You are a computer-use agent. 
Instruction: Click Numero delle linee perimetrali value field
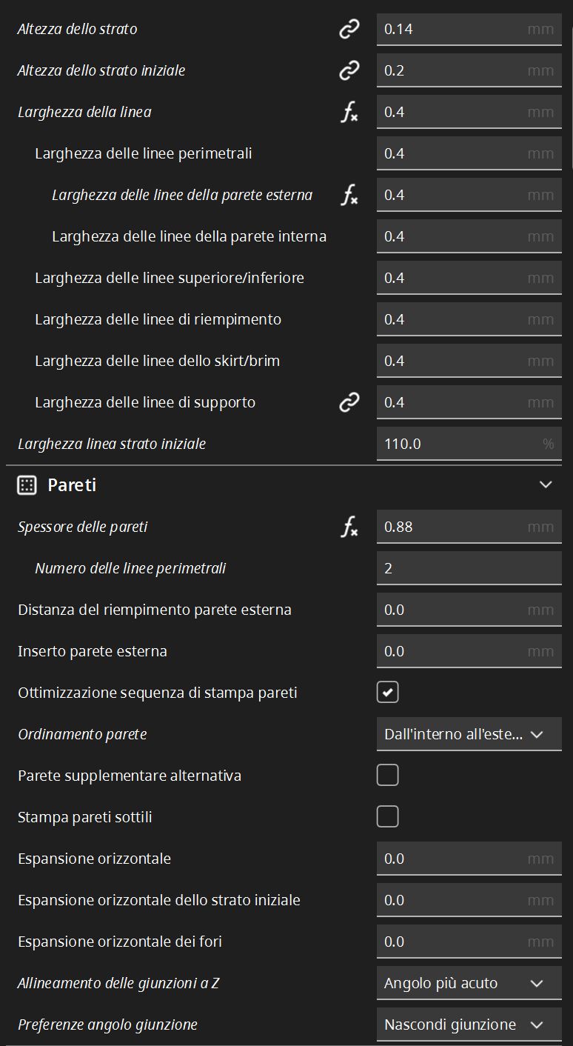tap(469, 568)
